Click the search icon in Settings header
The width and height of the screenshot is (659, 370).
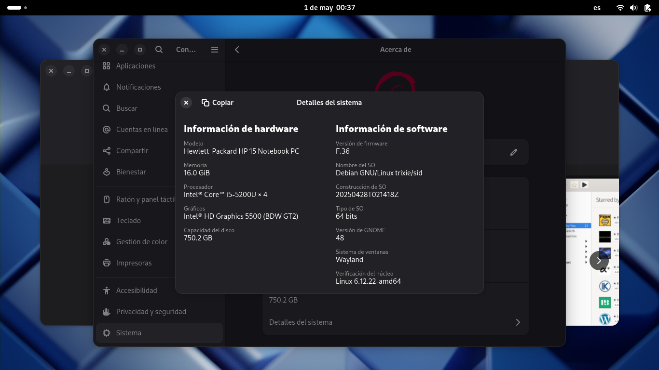click(159, 50)
